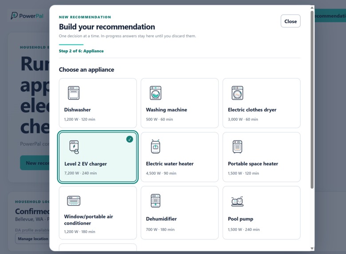Click the scrollbar down arrow in dialog
346x254 pixels.
pos(312,248)
